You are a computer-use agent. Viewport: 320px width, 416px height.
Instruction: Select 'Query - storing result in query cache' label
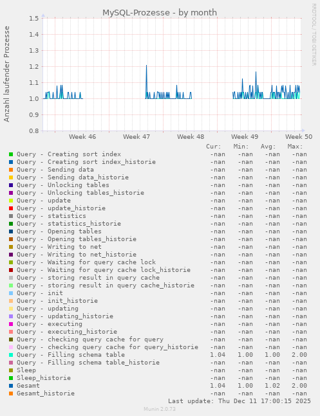[x=88, y=278]
